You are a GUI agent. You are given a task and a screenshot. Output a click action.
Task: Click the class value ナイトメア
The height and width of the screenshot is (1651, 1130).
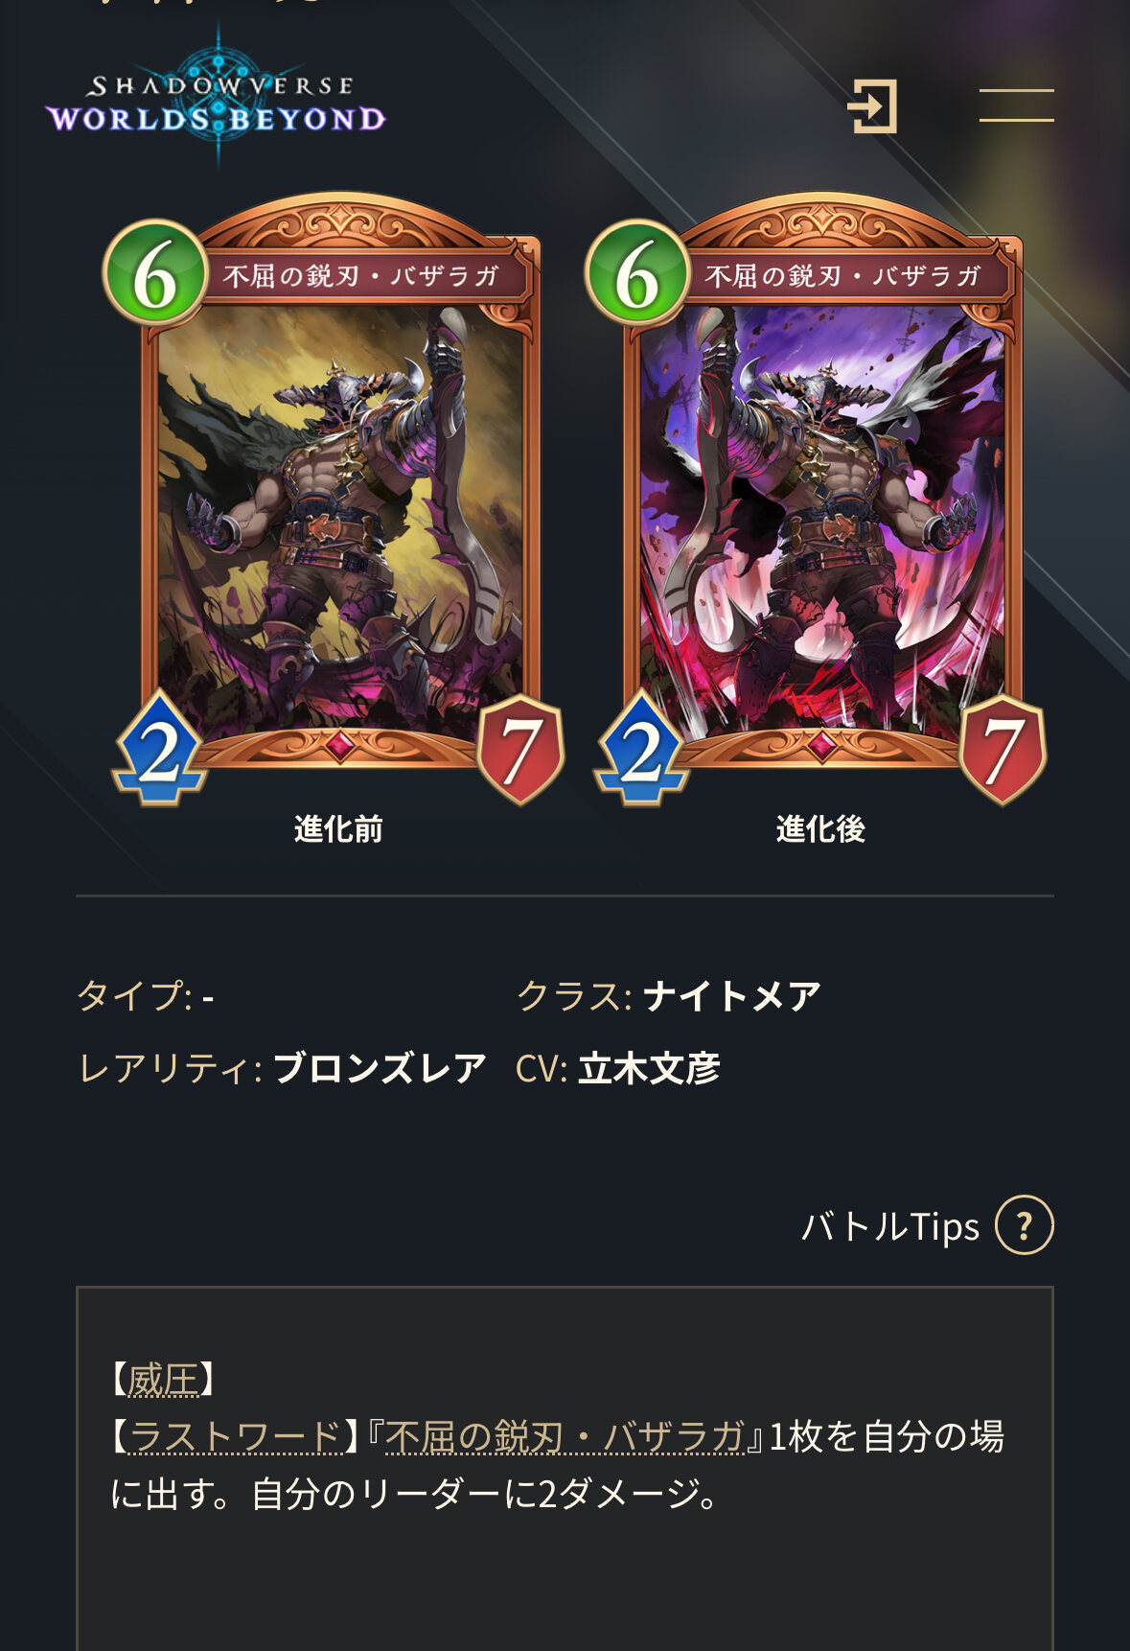point(732,996)
